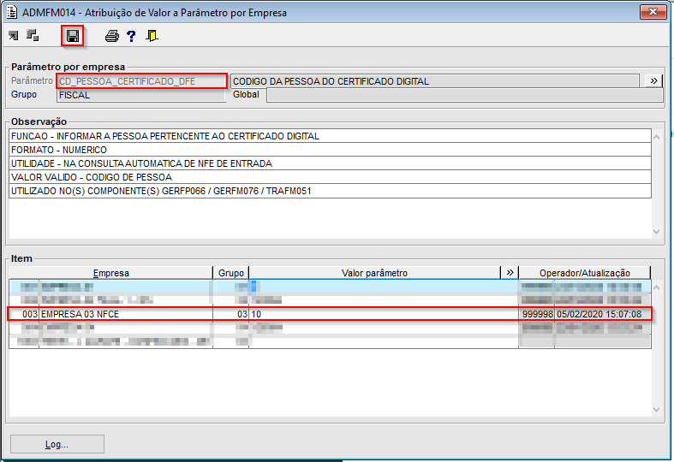Viewport: 674px width, 462px height.
Task: Click the printer icon in toolbar
Action: (x=111, y=36)
